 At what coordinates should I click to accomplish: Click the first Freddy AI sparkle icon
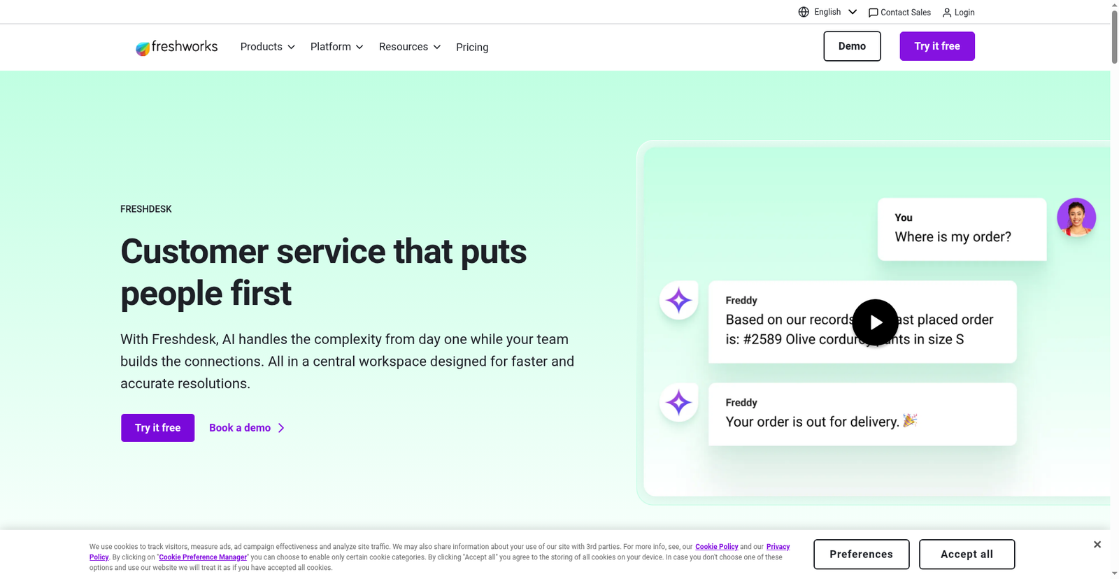(x=678, y=301)
